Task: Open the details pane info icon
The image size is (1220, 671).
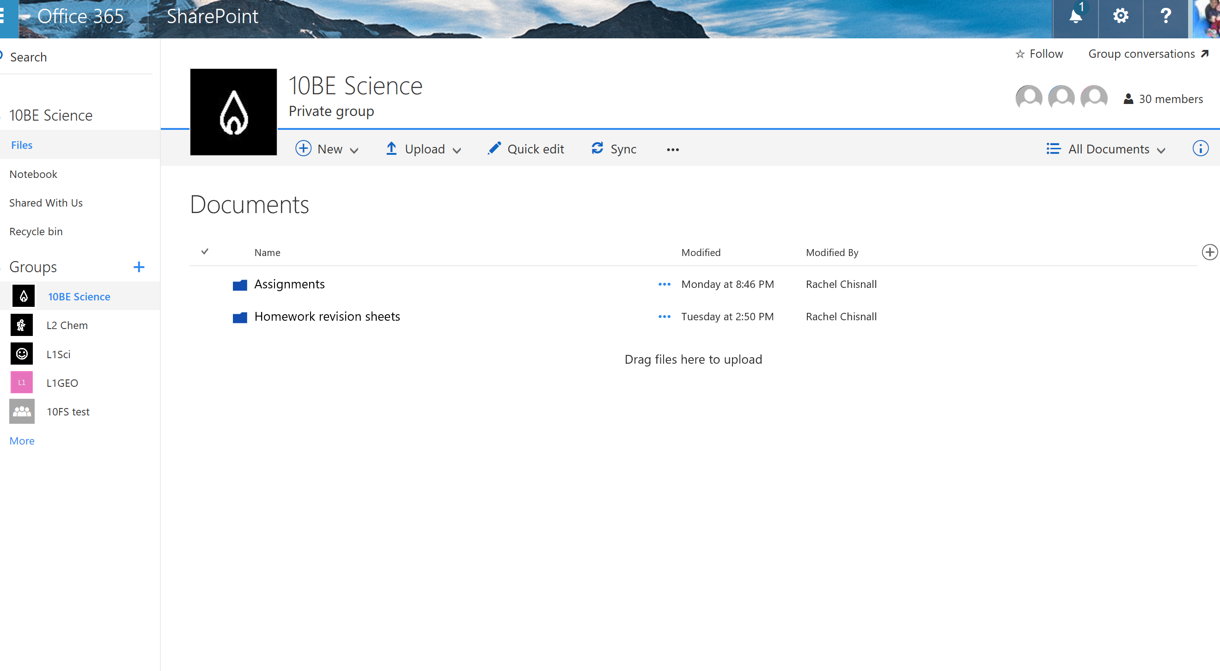Action: (1200, 149)
